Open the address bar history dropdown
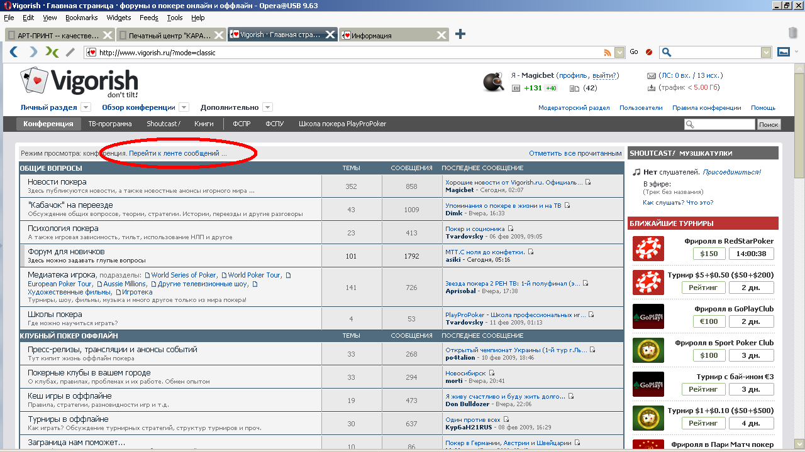The width and height of the screenshot is (805, 452). tap(619, 53)
